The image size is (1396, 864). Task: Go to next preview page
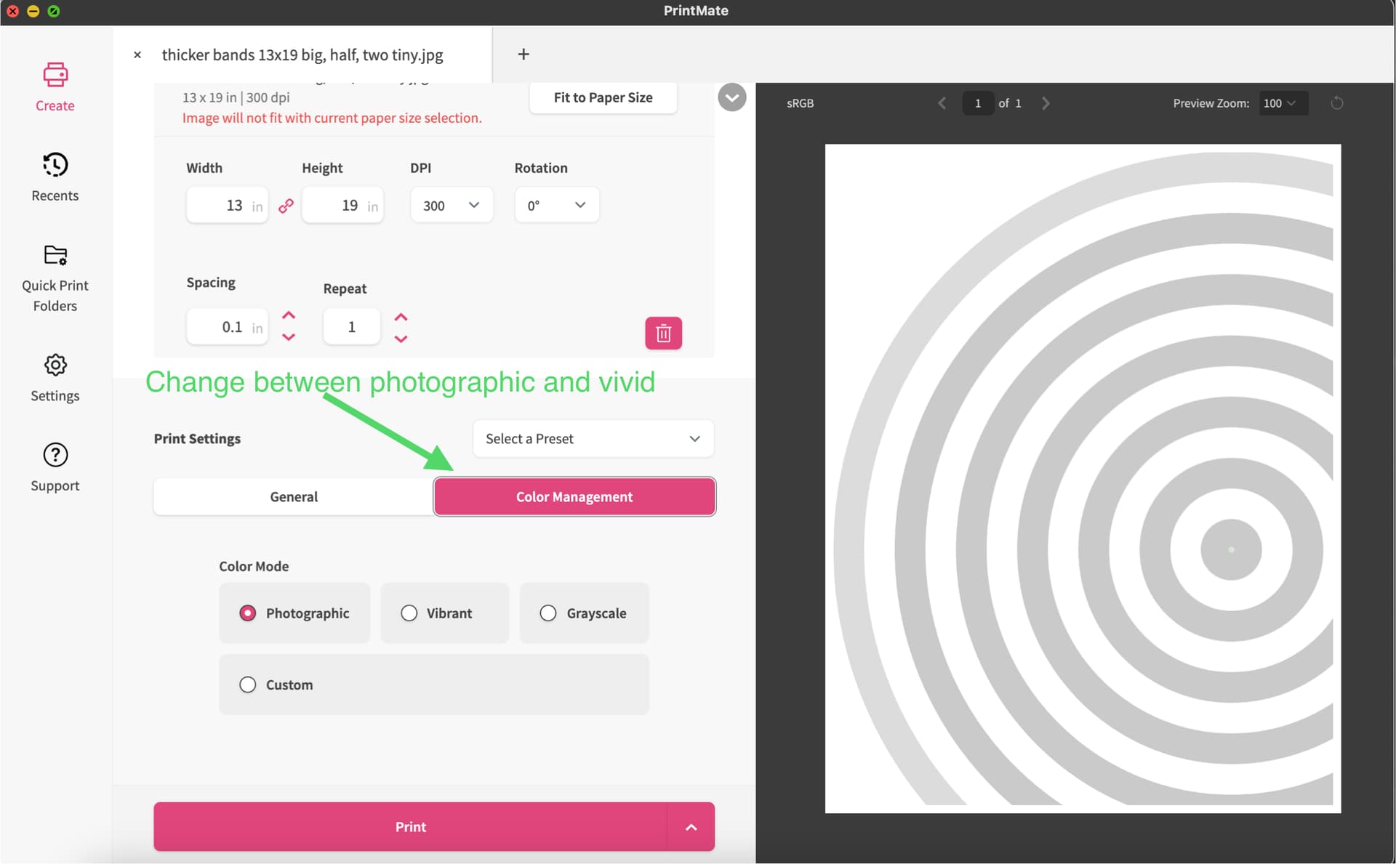coord(1046,103)
